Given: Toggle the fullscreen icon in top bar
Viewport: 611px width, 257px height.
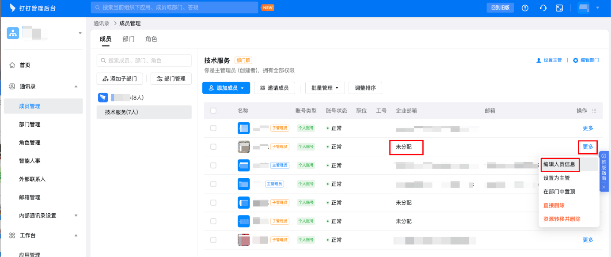Looking at the screenshot, I should (x=559, y=8).
